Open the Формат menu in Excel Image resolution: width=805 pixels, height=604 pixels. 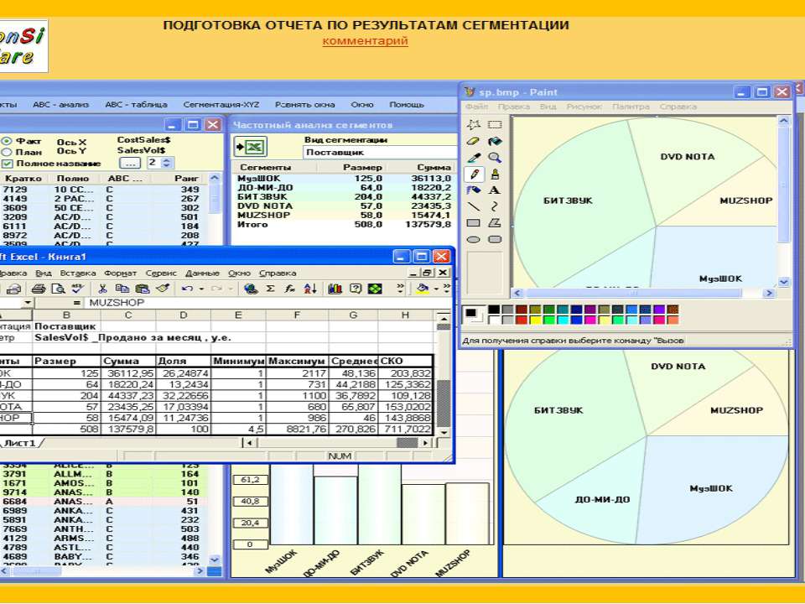click(120, 273)
